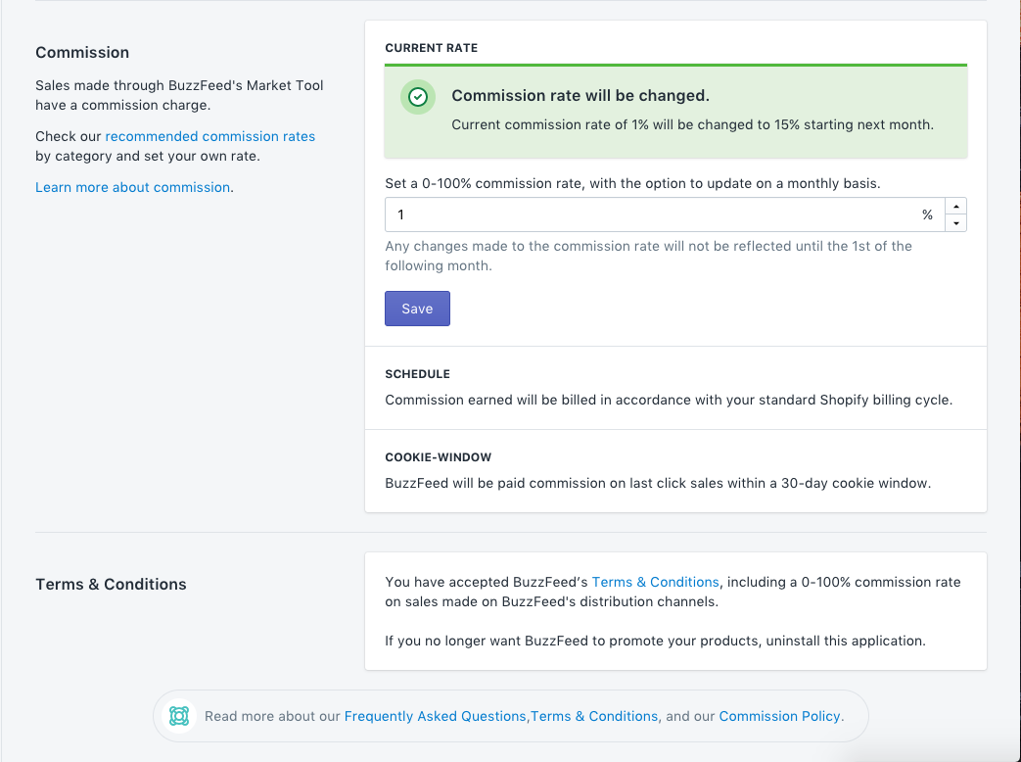Click 'Commission rate will be changed.' heading
1021x762 pixels.
point(580,95)
